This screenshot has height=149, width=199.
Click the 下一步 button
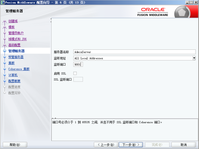[131, 145]
